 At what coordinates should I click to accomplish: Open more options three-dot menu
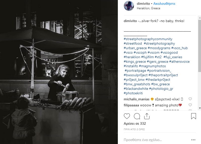tap(193, 140)
